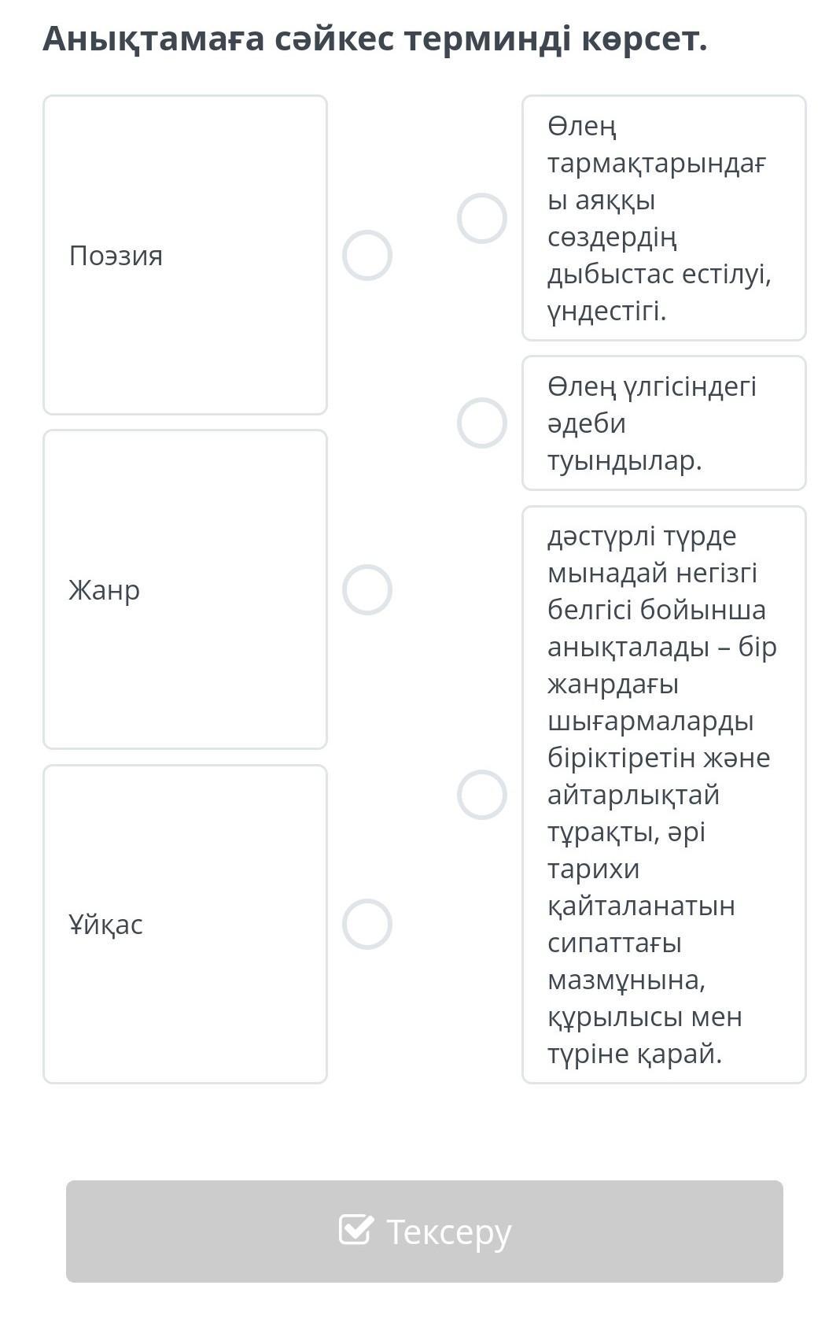Click the word 'туындылар' in the definition
This screenshot has height=1322, width=840.
624,461
